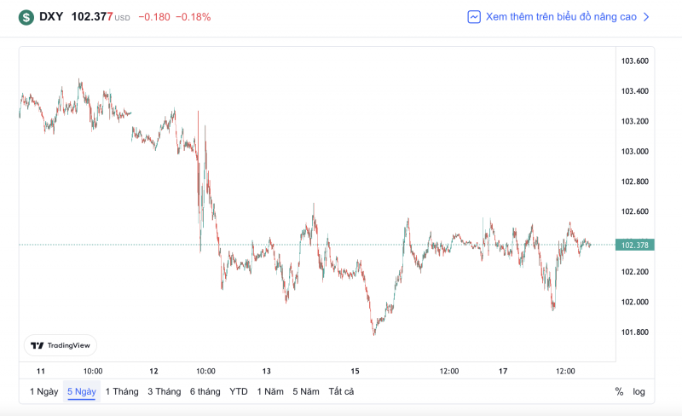Click the TradingView logo badge
The height and width of the screenshot is (416, 682).
point(60,345)
